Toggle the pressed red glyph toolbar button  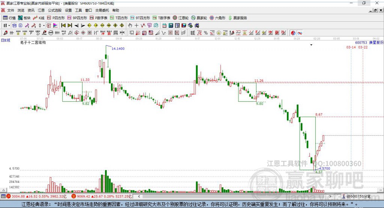pos(49,26)
